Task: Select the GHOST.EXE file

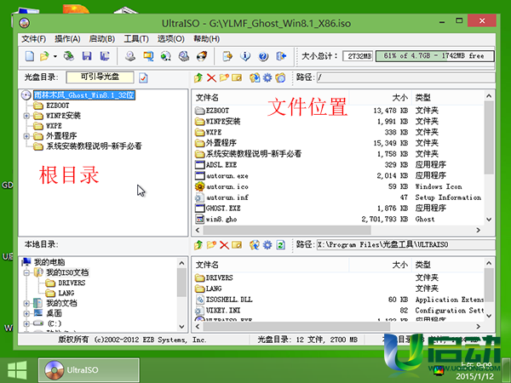Action: click(x=223, y=209)
